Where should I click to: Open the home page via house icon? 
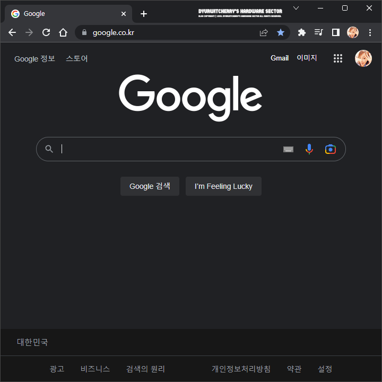[63, 32]
